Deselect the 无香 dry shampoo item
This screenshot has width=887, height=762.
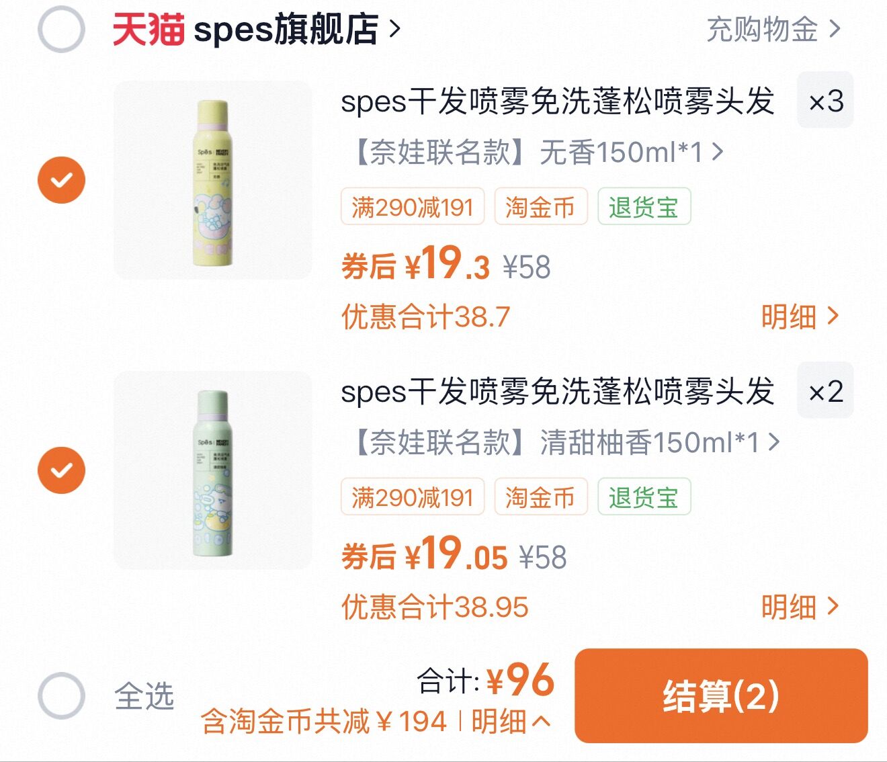click(61, 180)
